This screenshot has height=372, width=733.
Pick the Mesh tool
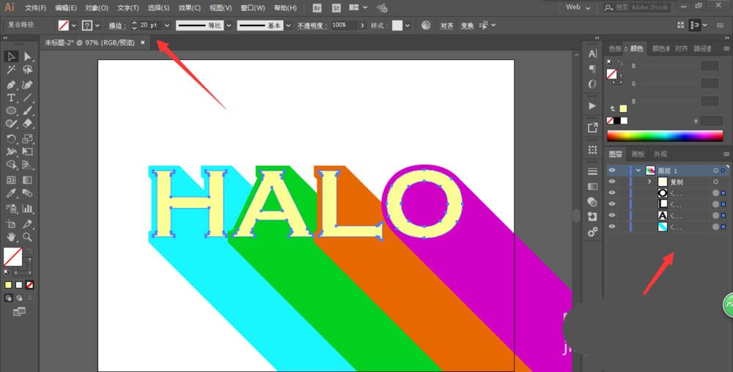[x=11, y=179]
